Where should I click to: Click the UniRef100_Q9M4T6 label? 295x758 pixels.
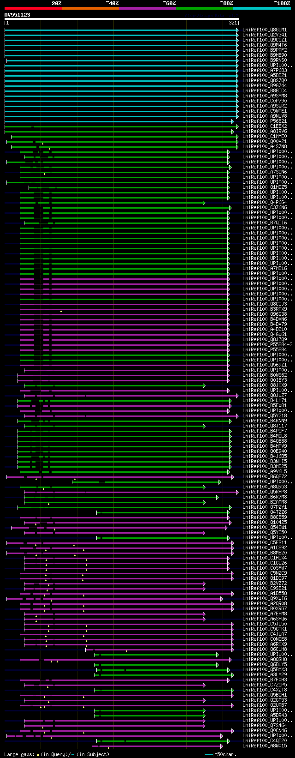(265, 45)
